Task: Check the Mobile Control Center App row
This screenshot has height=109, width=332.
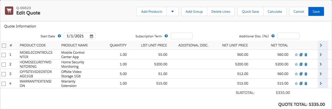Action: (4, 55)
